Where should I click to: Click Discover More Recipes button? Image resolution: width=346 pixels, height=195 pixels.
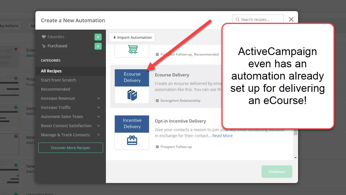[71, 148]
